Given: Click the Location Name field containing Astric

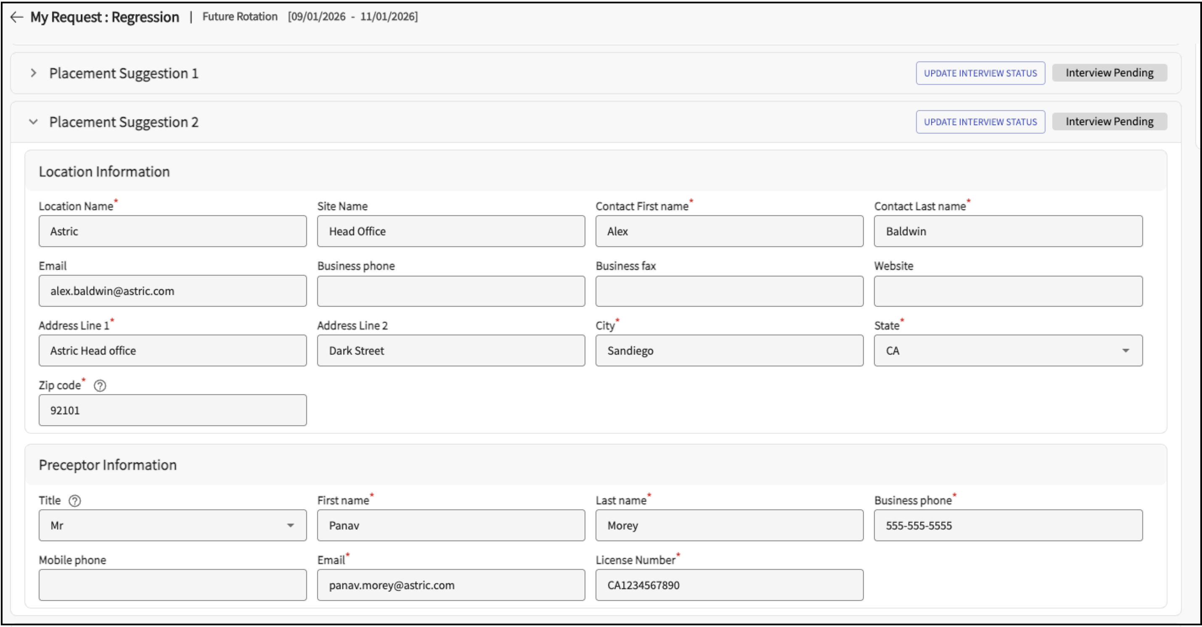Looking at the screenshot, I should [x=173, y=231].
